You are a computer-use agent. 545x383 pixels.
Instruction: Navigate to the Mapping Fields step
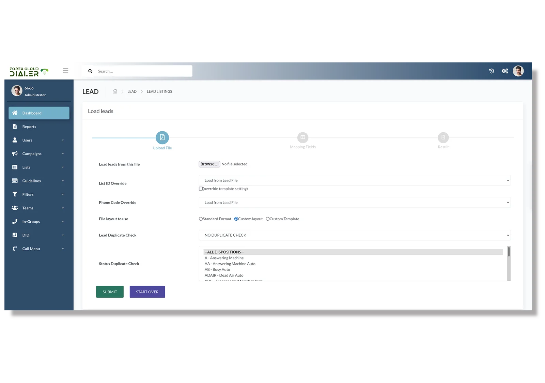click(302, 138)
